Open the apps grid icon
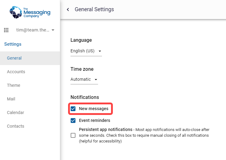 (6, 30)
